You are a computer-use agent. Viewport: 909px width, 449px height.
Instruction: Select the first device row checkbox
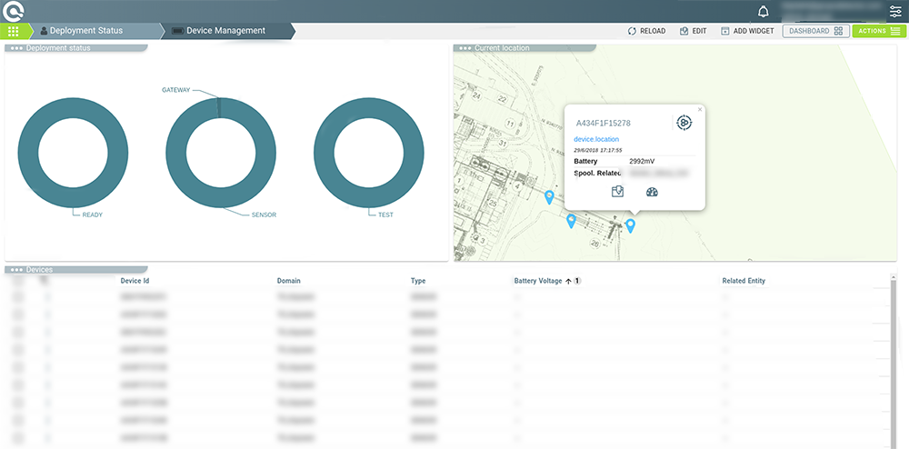point(18,296)
